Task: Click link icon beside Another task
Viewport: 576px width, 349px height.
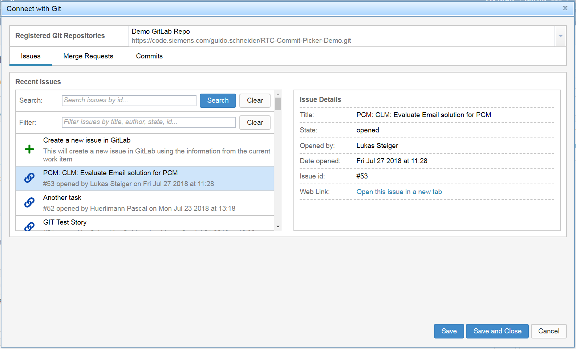Action: pyautogui.click(x=29, y=202)
